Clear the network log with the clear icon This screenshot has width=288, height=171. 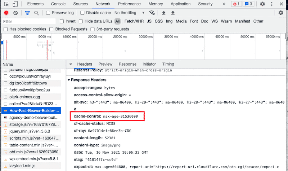click(15, 13)
